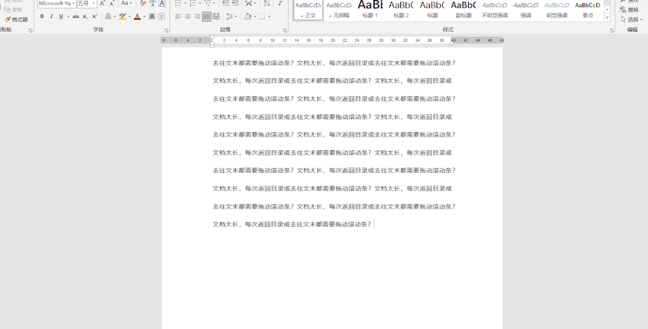Apply the 明显强调 style
The width and height of the screenshot is (648, 329).
556,10
